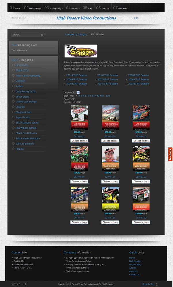Click the login link
Image resolution: width=173 pixels, height=287 pixels.
coord(136,18)
